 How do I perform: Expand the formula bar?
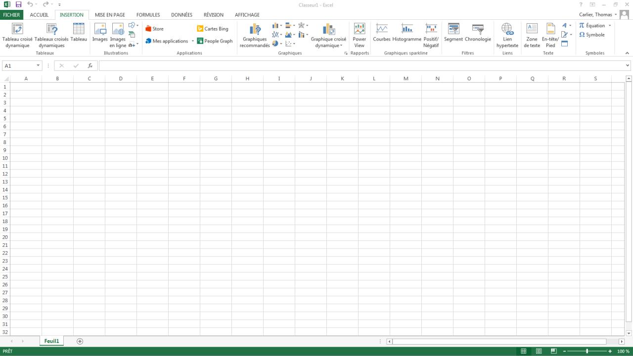coord(628,65)
